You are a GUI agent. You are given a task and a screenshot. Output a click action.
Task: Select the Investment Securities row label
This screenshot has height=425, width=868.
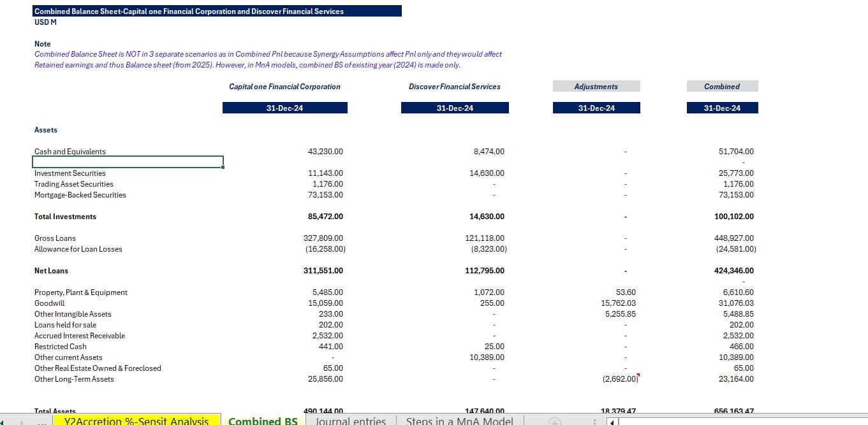(70, 173)
